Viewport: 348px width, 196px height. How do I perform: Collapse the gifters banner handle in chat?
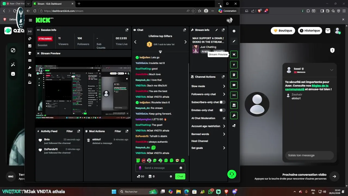click(160, 52)
